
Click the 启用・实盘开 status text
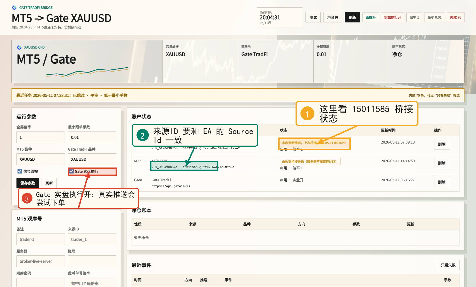292,180
